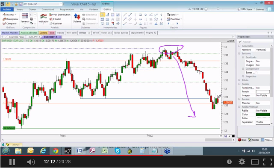
Task: Open the video settings gear
Action: (242, 162)
